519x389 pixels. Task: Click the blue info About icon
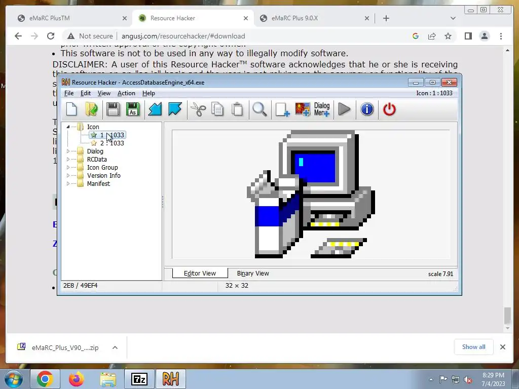click(x=367, y=109)
